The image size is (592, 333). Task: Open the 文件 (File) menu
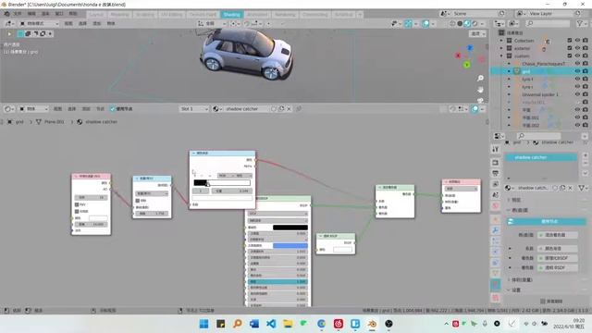(x=18, y=14)
